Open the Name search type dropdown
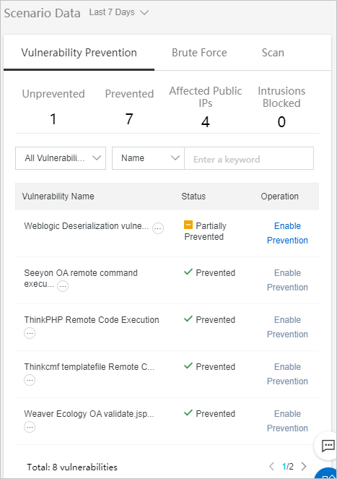 [148, 158]
